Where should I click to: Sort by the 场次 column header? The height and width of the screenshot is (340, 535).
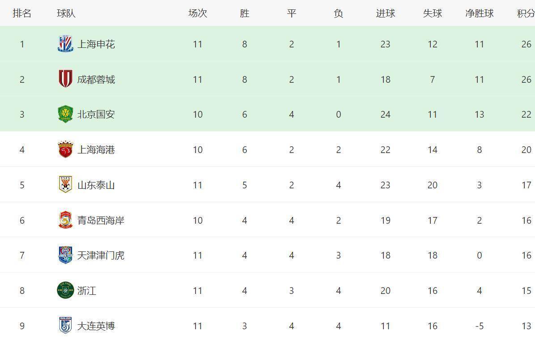198,13
